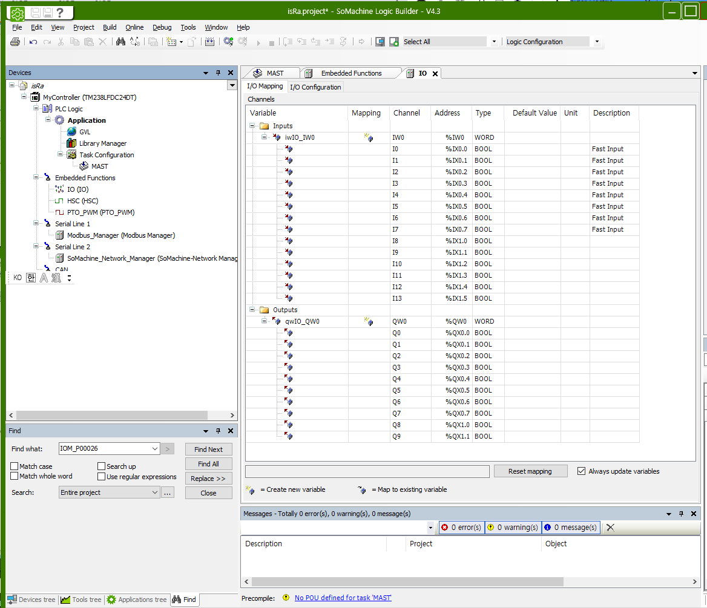This screenshot has height=608, width=707.
Task: Switch to the Tools tree tab
Action: pyautogui.click(x=81, y=600)
